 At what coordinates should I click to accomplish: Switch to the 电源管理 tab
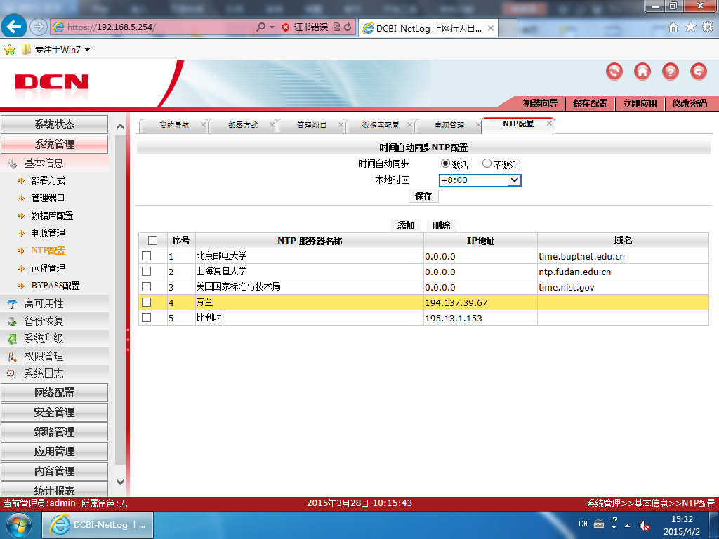tap(450, 125)
